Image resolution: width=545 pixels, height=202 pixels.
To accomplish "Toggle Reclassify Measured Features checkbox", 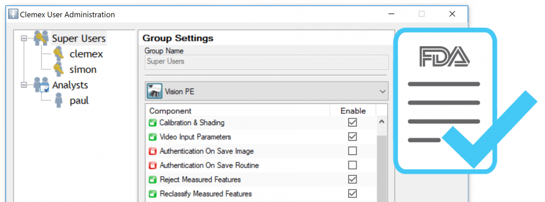I will pyautogui.click(x=353, y=194).
